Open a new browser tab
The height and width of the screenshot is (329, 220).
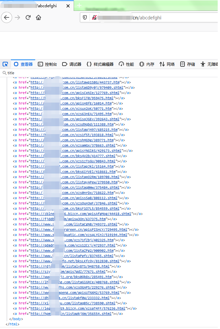[x=79, y=6]
